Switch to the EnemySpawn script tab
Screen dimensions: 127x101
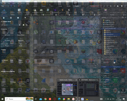[61, 15]
